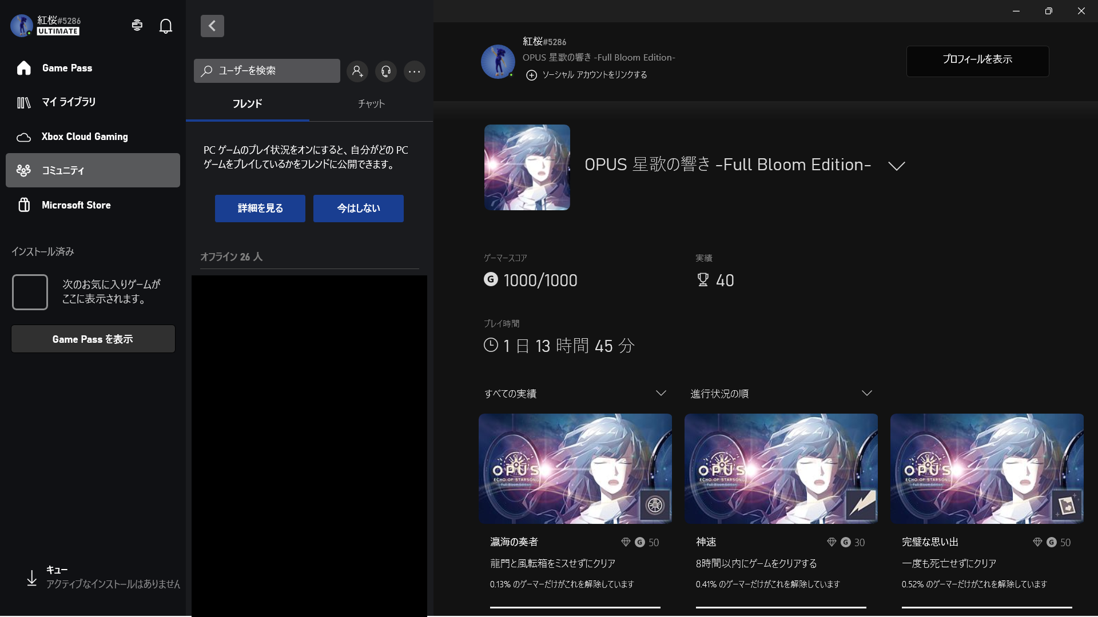Click the lightning badge on 神速 image

pos(861,505)
